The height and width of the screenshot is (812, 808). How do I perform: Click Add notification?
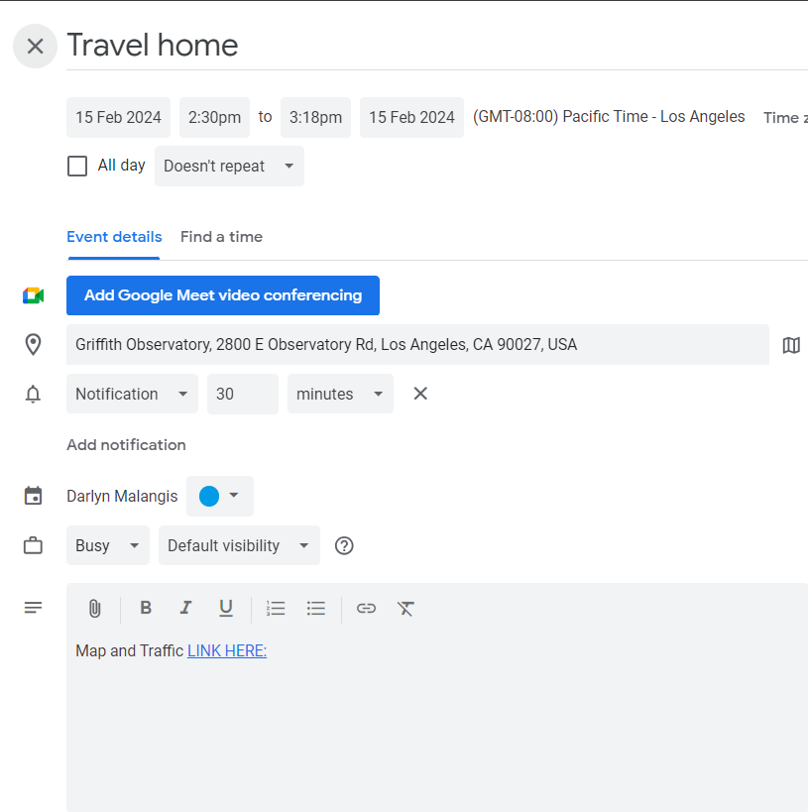(126, 445)
